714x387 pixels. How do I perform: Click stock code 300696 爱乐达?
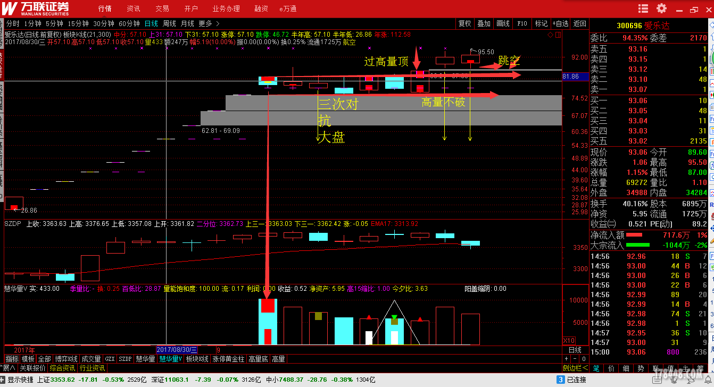(x=643, y=26)
